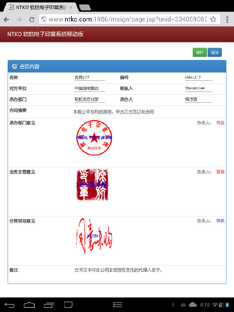Reload the page with refresh icon
This screenshot has width=234, height=312.
[x=32, y=19]
